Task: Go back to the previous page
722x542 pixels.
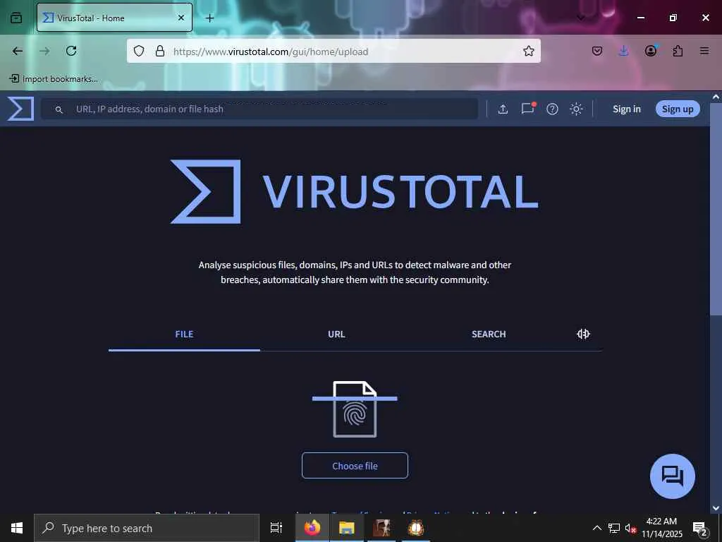Action: tap(18, 51)
